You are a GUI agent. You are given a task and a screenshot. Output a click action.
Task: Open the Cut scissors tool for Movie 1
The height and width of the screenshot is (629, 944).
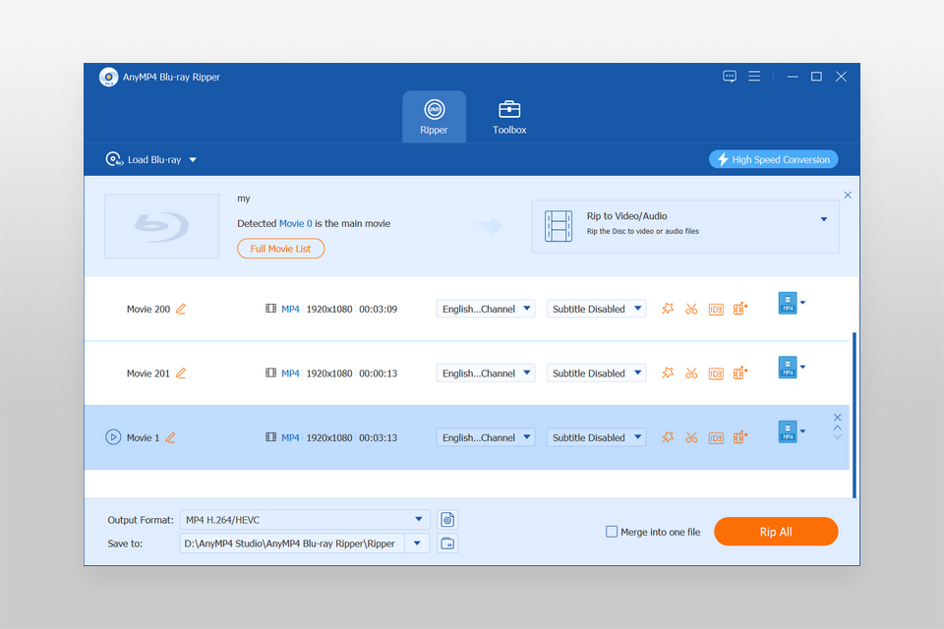[691, 437]
